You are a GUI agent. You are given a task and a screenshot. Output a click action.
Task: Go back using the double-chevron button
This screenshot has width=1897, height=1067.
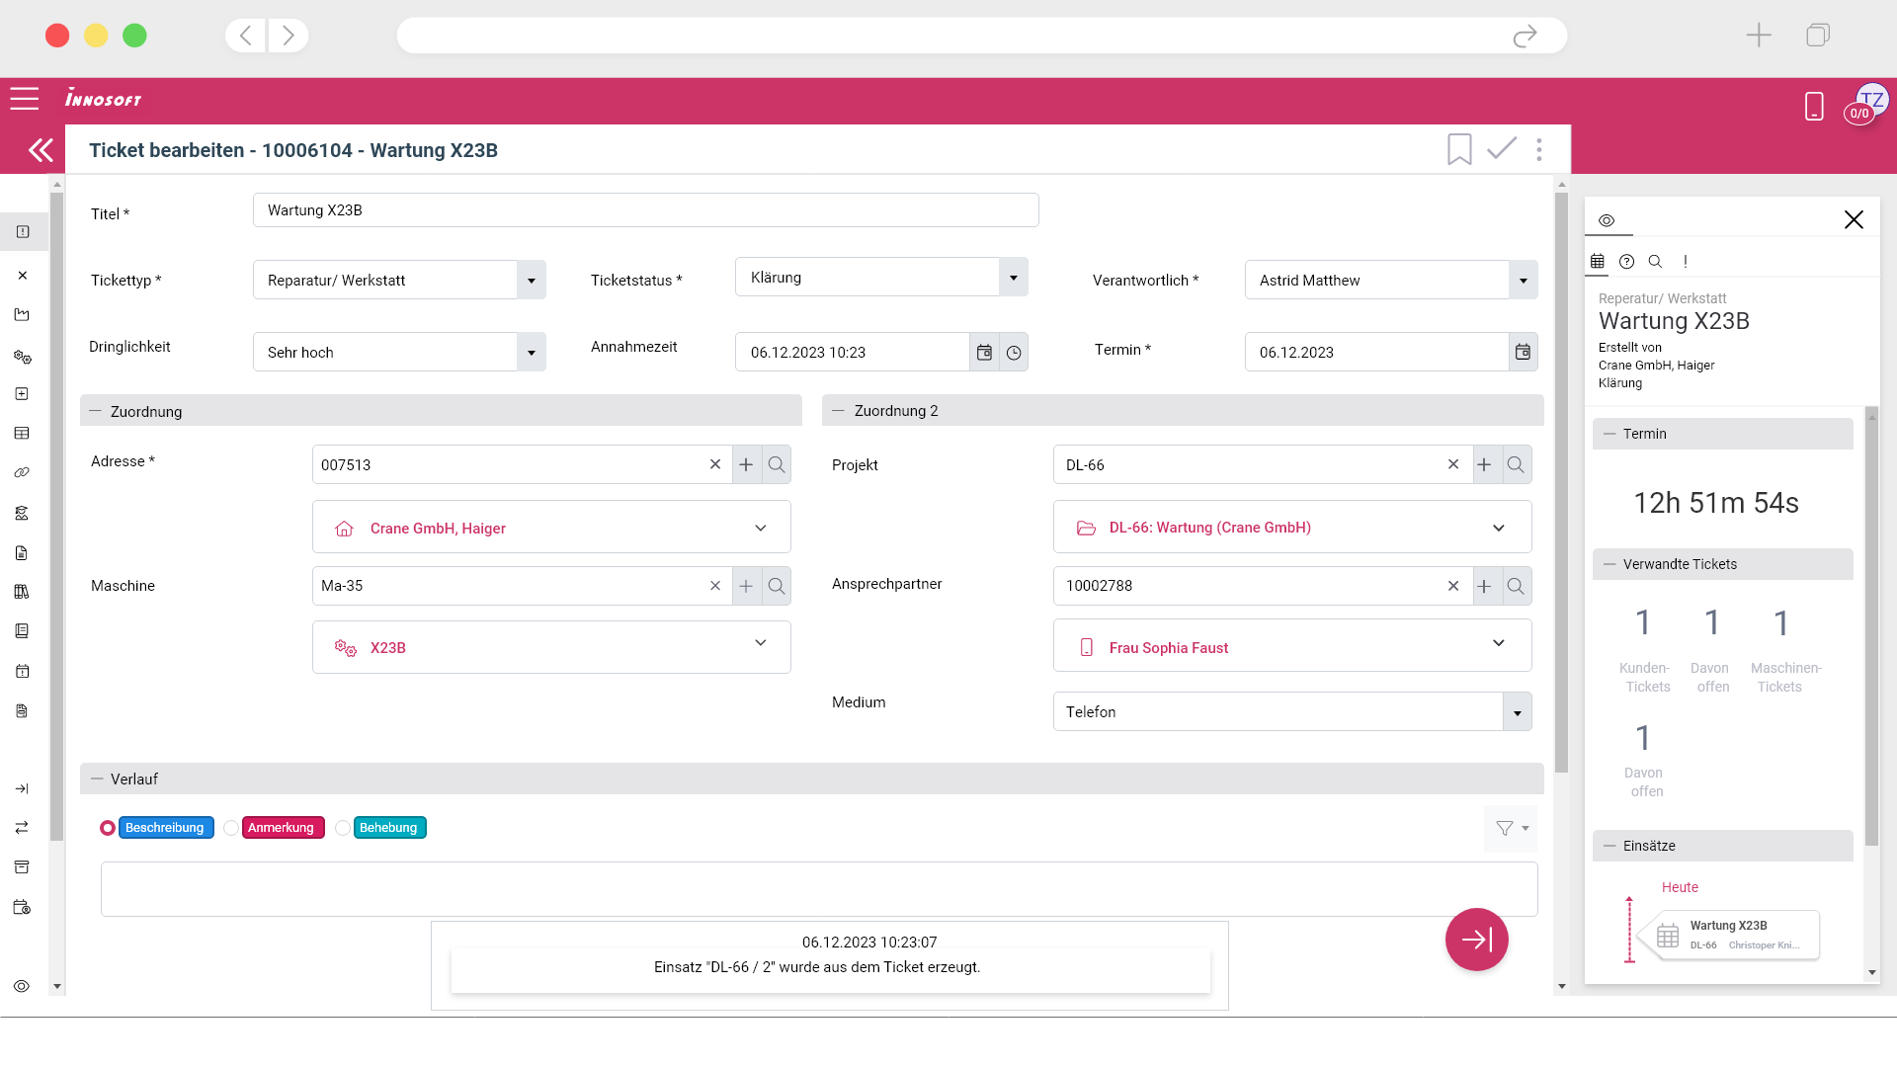point(41,149)
